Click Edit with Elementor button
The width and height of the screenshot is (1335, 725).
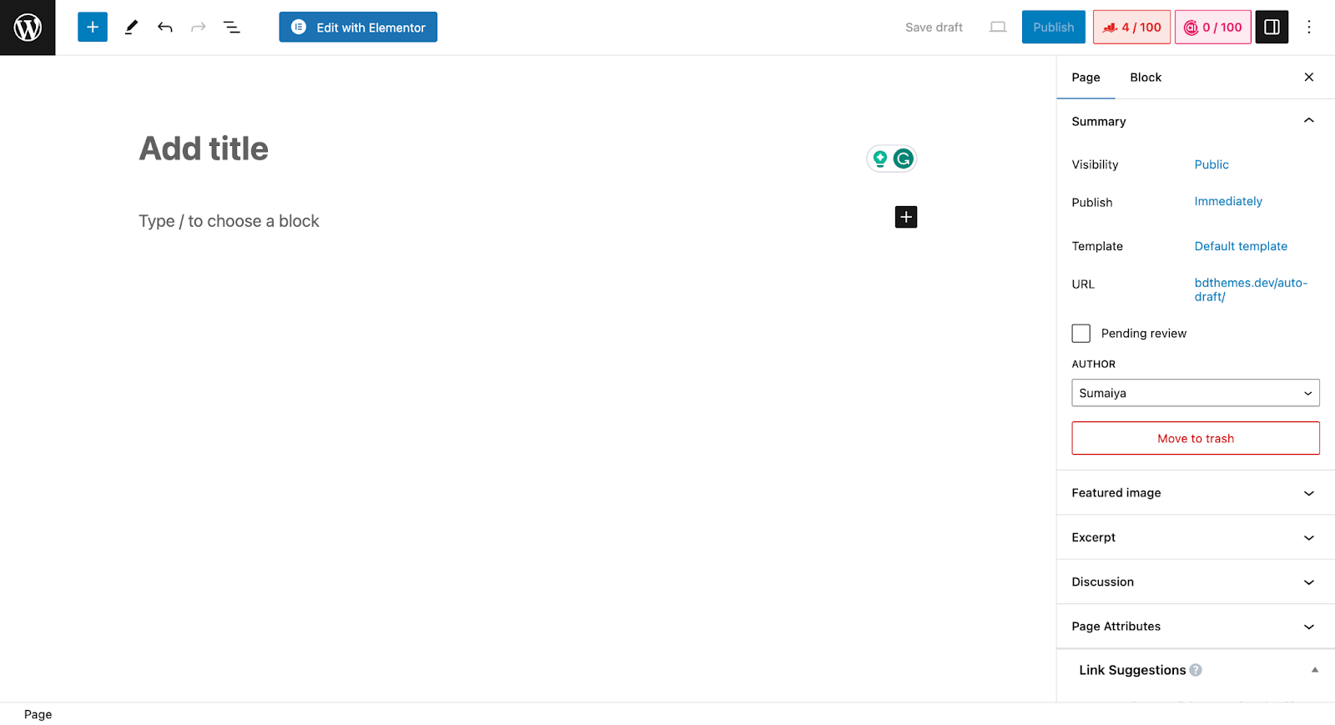coord(358,28)
